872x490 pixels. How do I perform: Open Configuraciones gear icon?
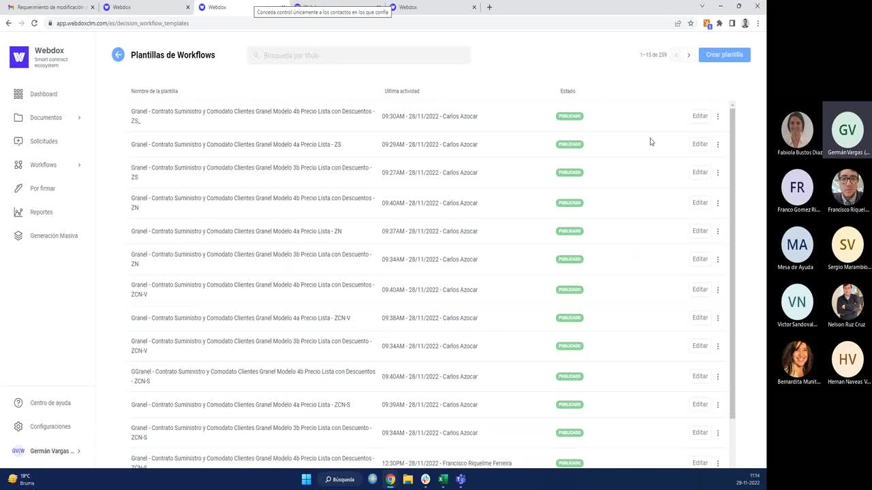click(18, 427)
